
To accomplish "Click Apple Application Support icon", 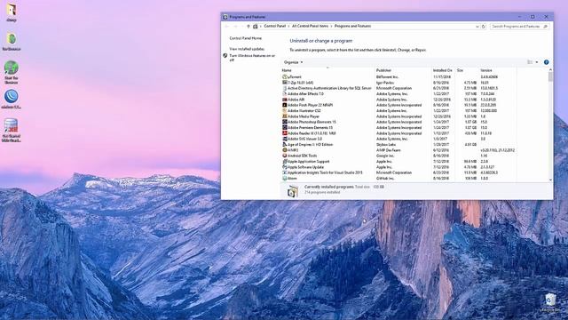I will tap(285, 162).
